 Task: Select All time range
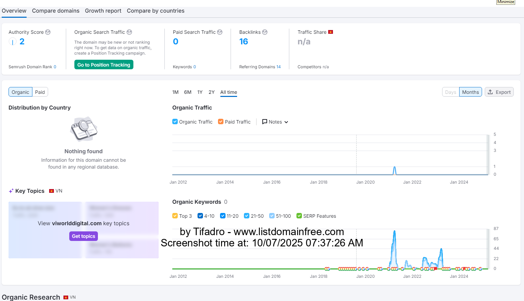pyautogui.click(x=229, y=92)
